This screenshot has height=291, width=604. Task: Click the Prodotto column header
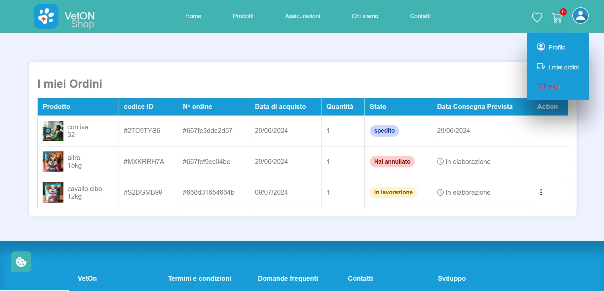click(x=78, y=107)
